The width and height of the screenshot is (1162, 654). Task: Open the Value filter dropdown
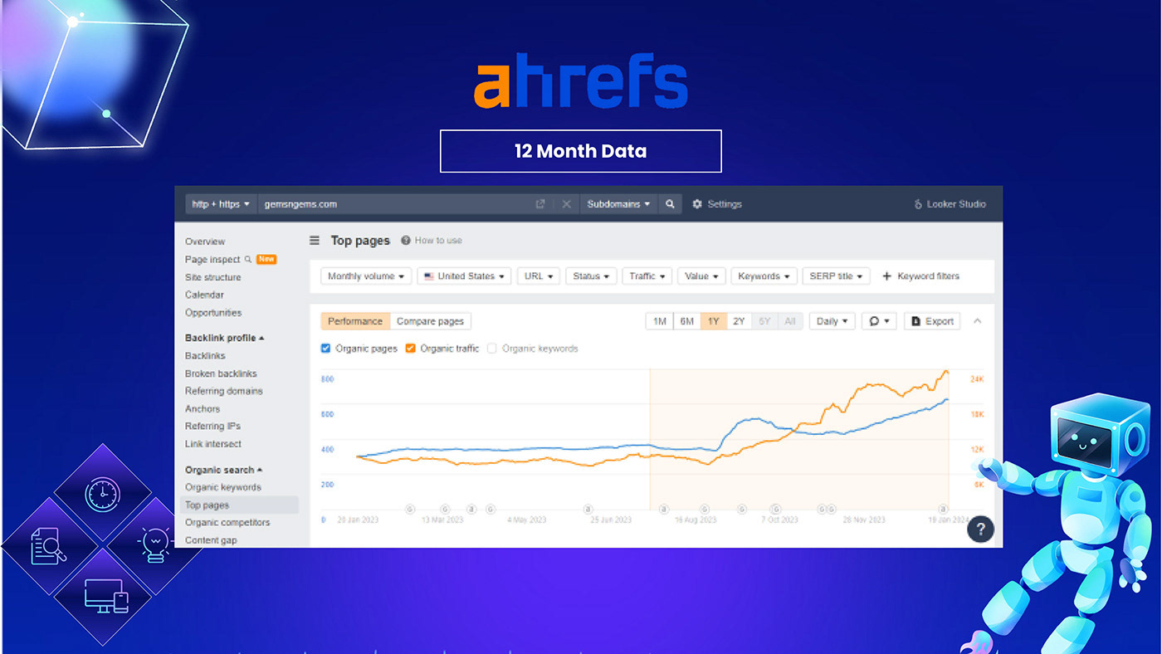702,276
